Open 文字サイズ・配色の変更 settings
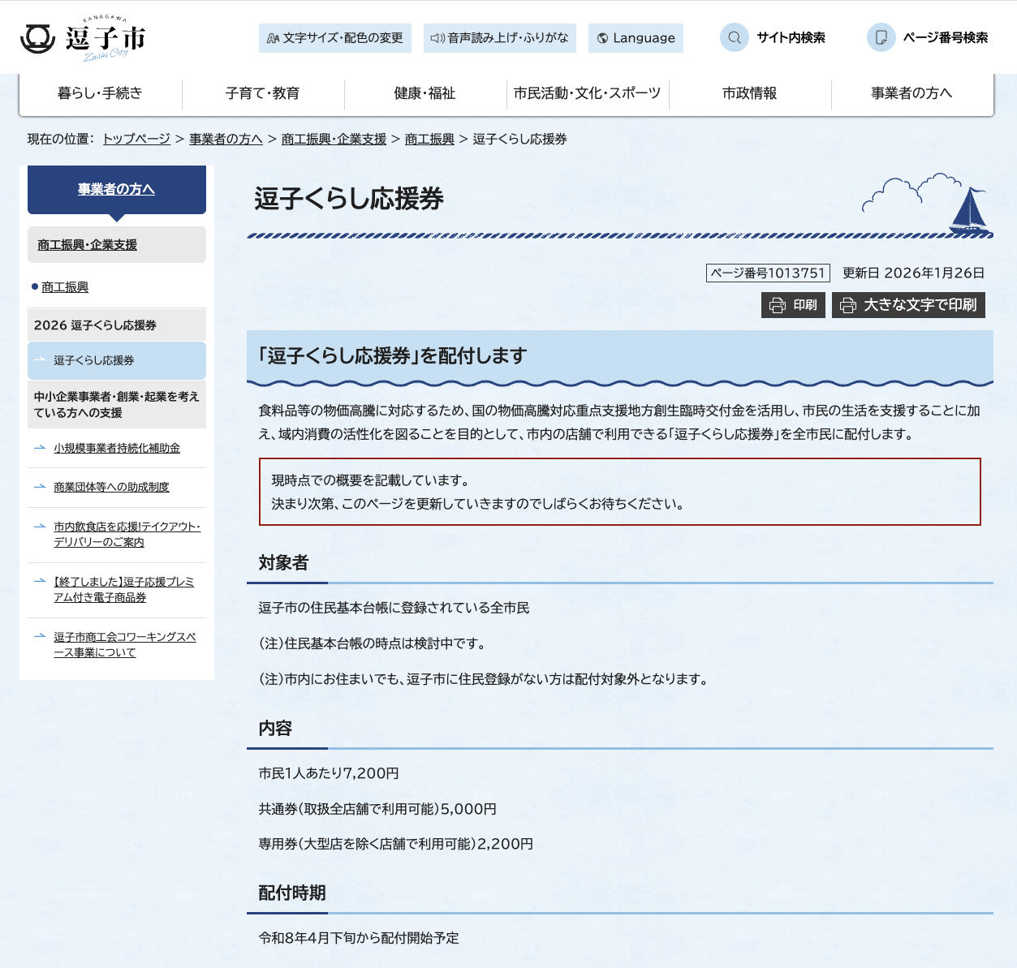 (x=335, y=38)
